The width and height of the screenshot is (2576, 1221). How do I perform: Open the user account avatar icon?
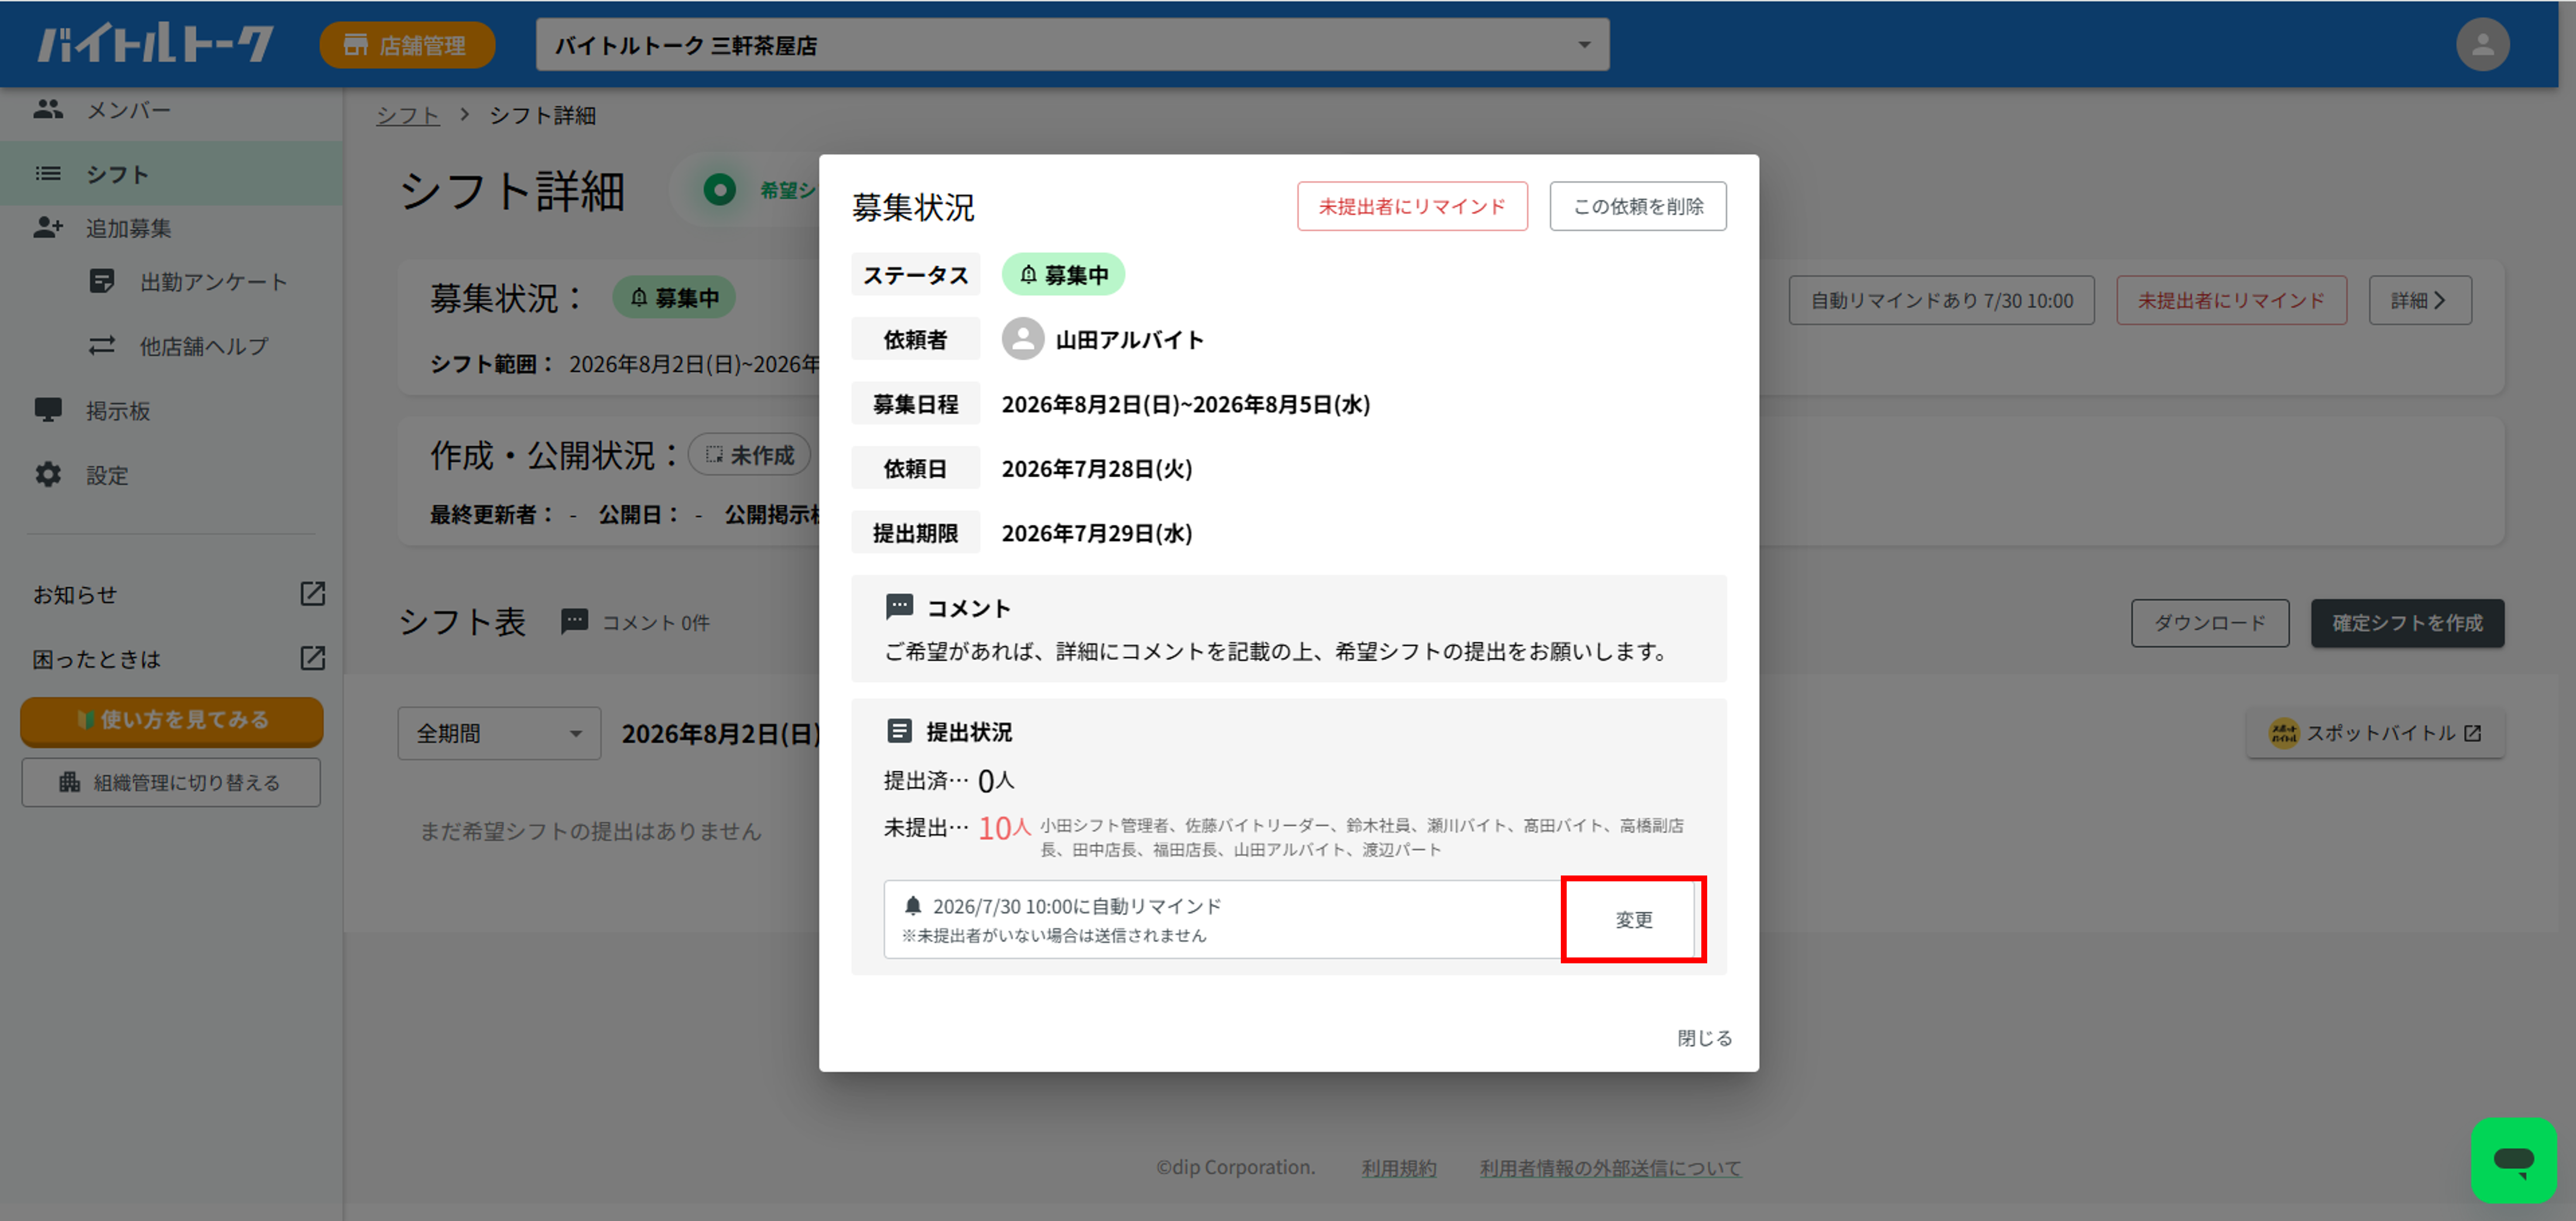click(x=2482, y=45)
